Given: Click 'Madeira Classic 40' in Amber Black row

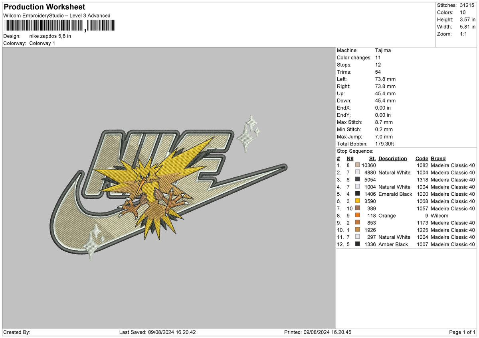Looking at the screenshot, I should [x=453, y=244].
